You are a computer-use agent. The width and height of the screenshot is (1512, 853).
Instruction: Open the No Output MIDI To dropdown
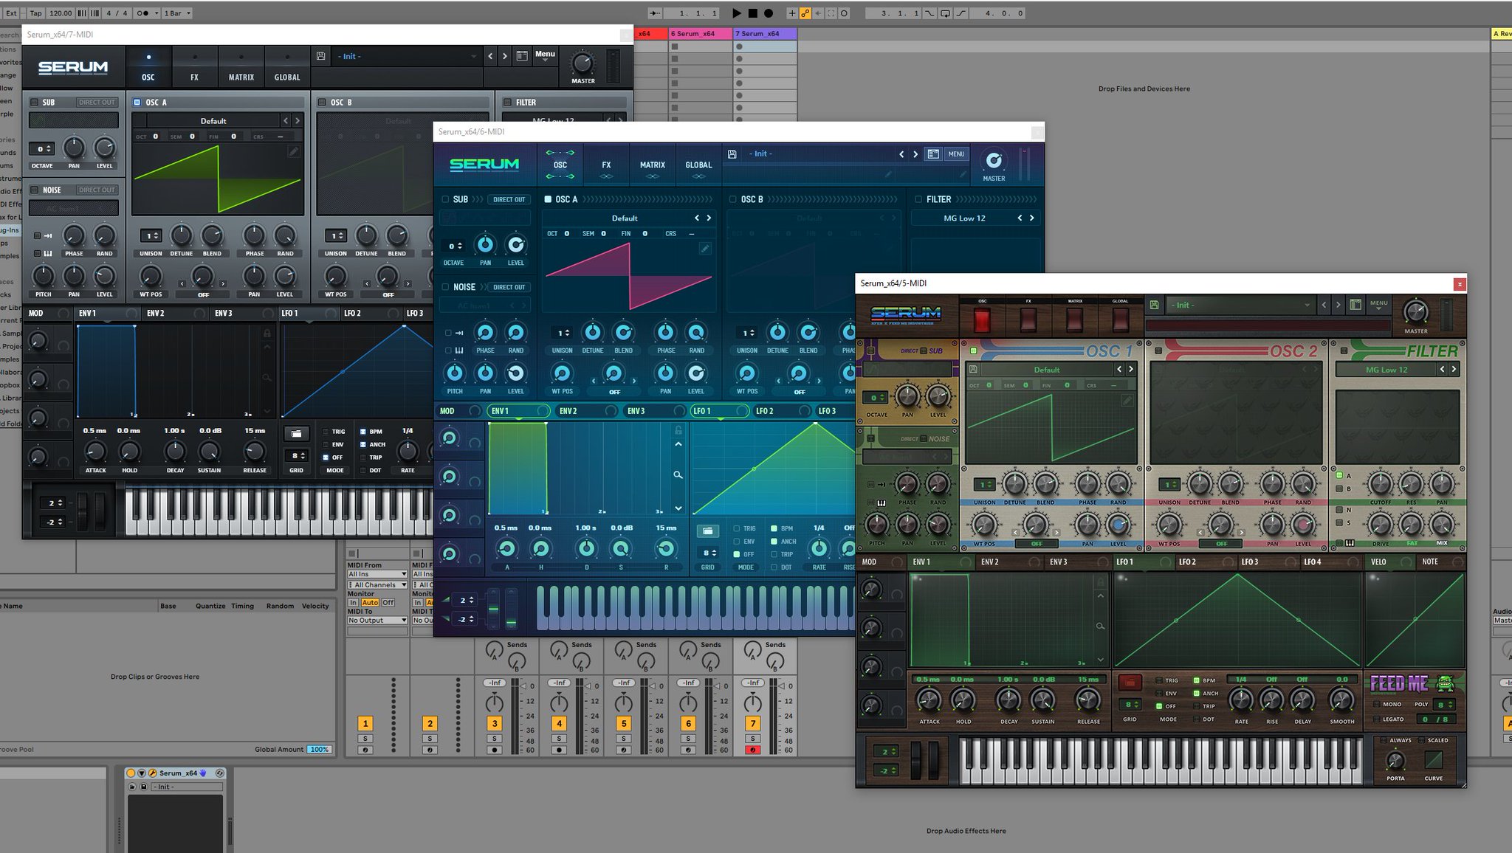coord(377,621)
